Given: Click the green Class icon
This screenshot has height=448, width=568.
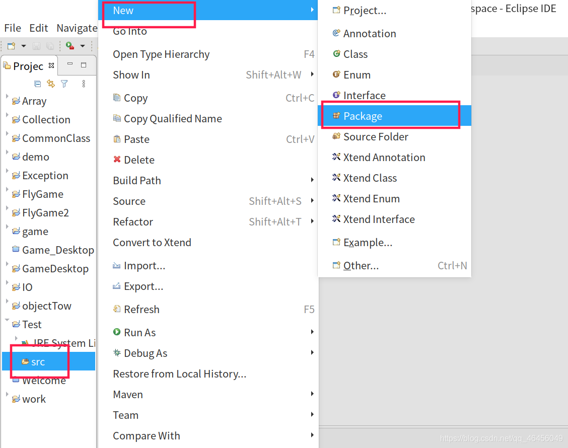Looking at the screenshot, I should pos(336,53).
